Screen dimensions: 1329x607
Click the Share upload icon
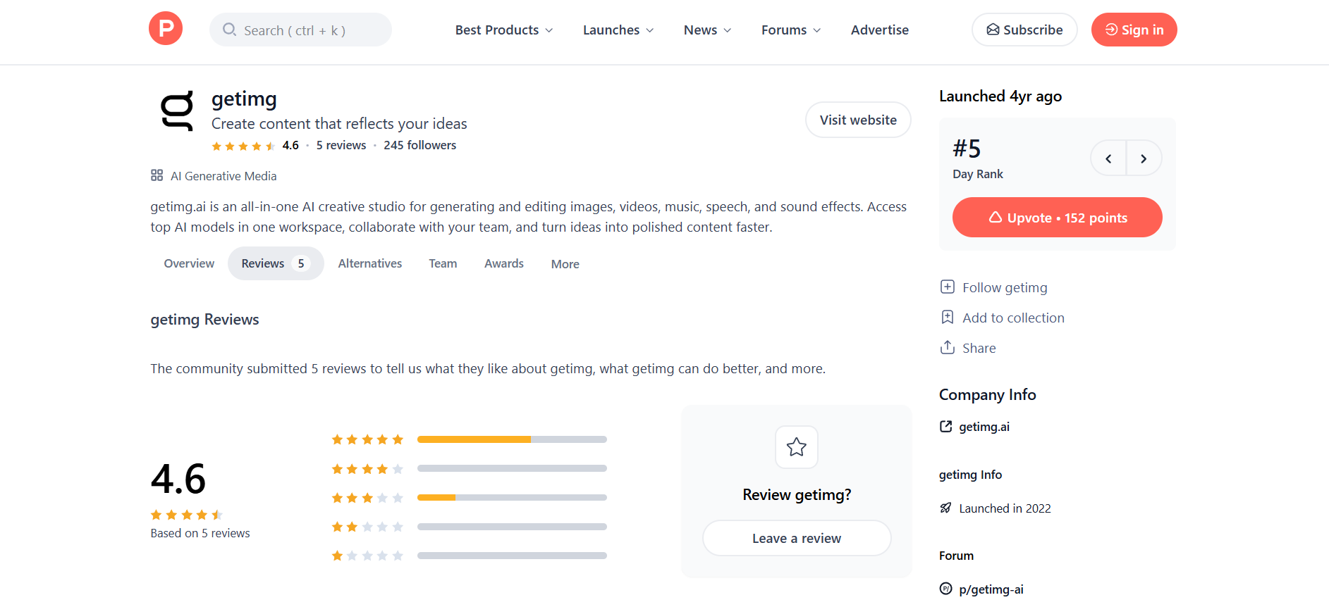click(948, 347)
